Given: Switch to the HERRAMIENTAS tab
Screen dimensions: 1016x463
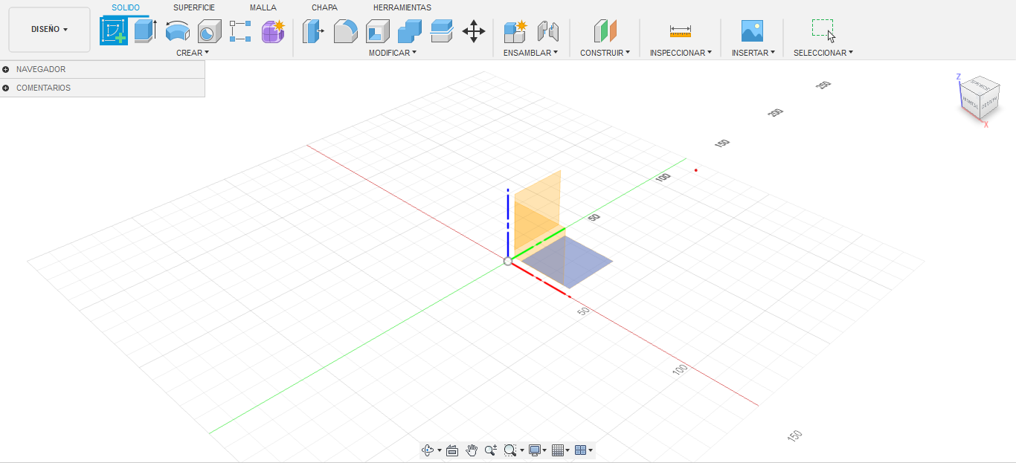Looking at the screenshot, I should (x=402, y=7).
